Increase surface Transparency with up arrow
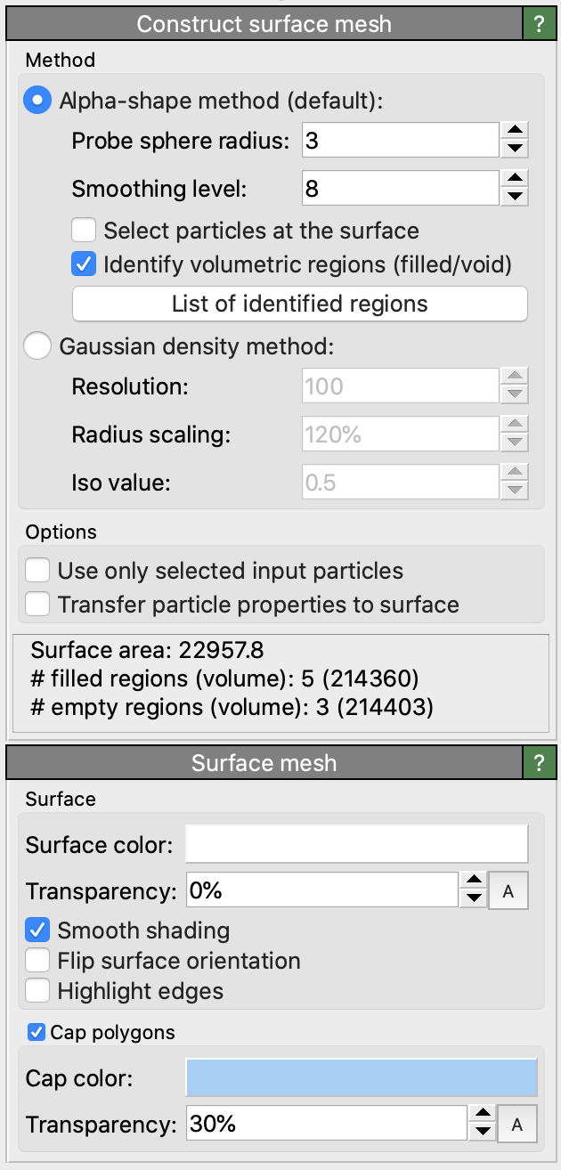Image resolution: width=561 pixels, height=1170 pixels. pyautogui.click(x=476, y=882)
